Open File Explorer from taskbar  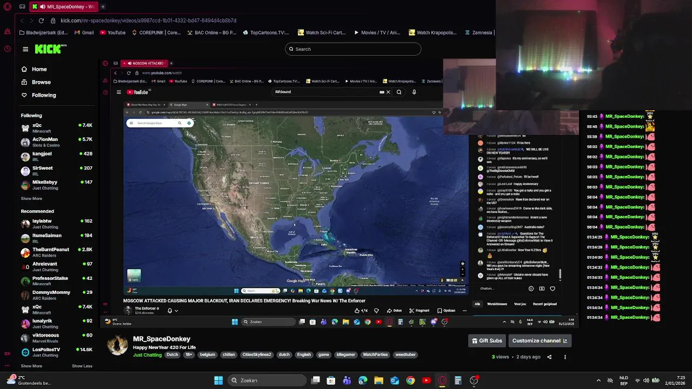click(378, 380)
